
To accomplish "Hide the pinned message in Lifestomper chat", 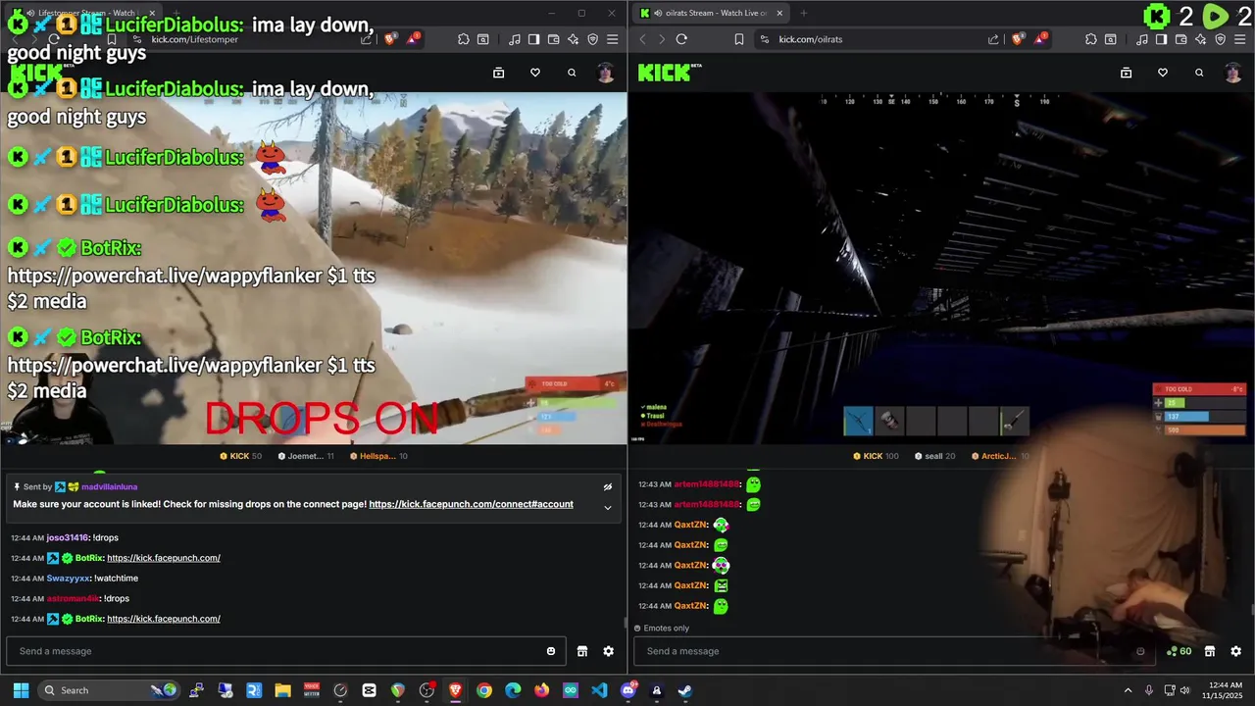I will tap(608, 486).
